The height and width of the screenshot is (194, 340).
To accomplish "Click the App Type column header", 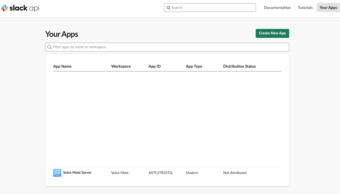I will (194, 66).
